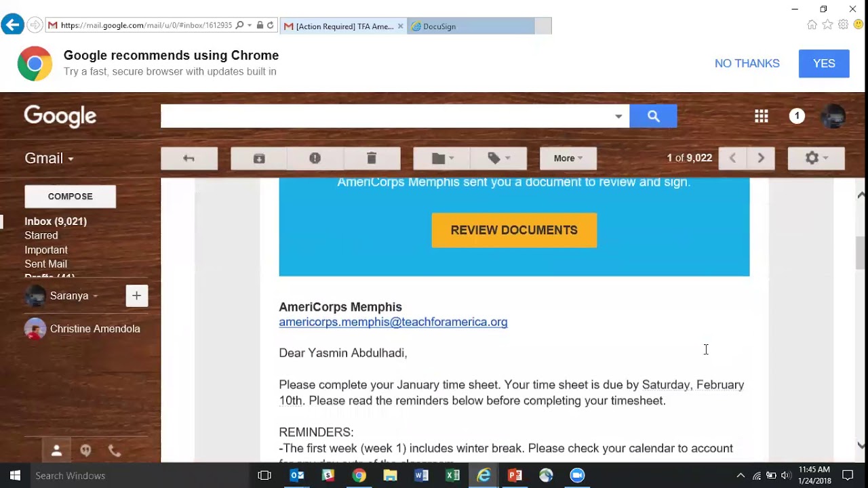Viewport: 868px width, 488px height.
Task: Open Gmail settings gear dropdown
Action: (816, 158)
